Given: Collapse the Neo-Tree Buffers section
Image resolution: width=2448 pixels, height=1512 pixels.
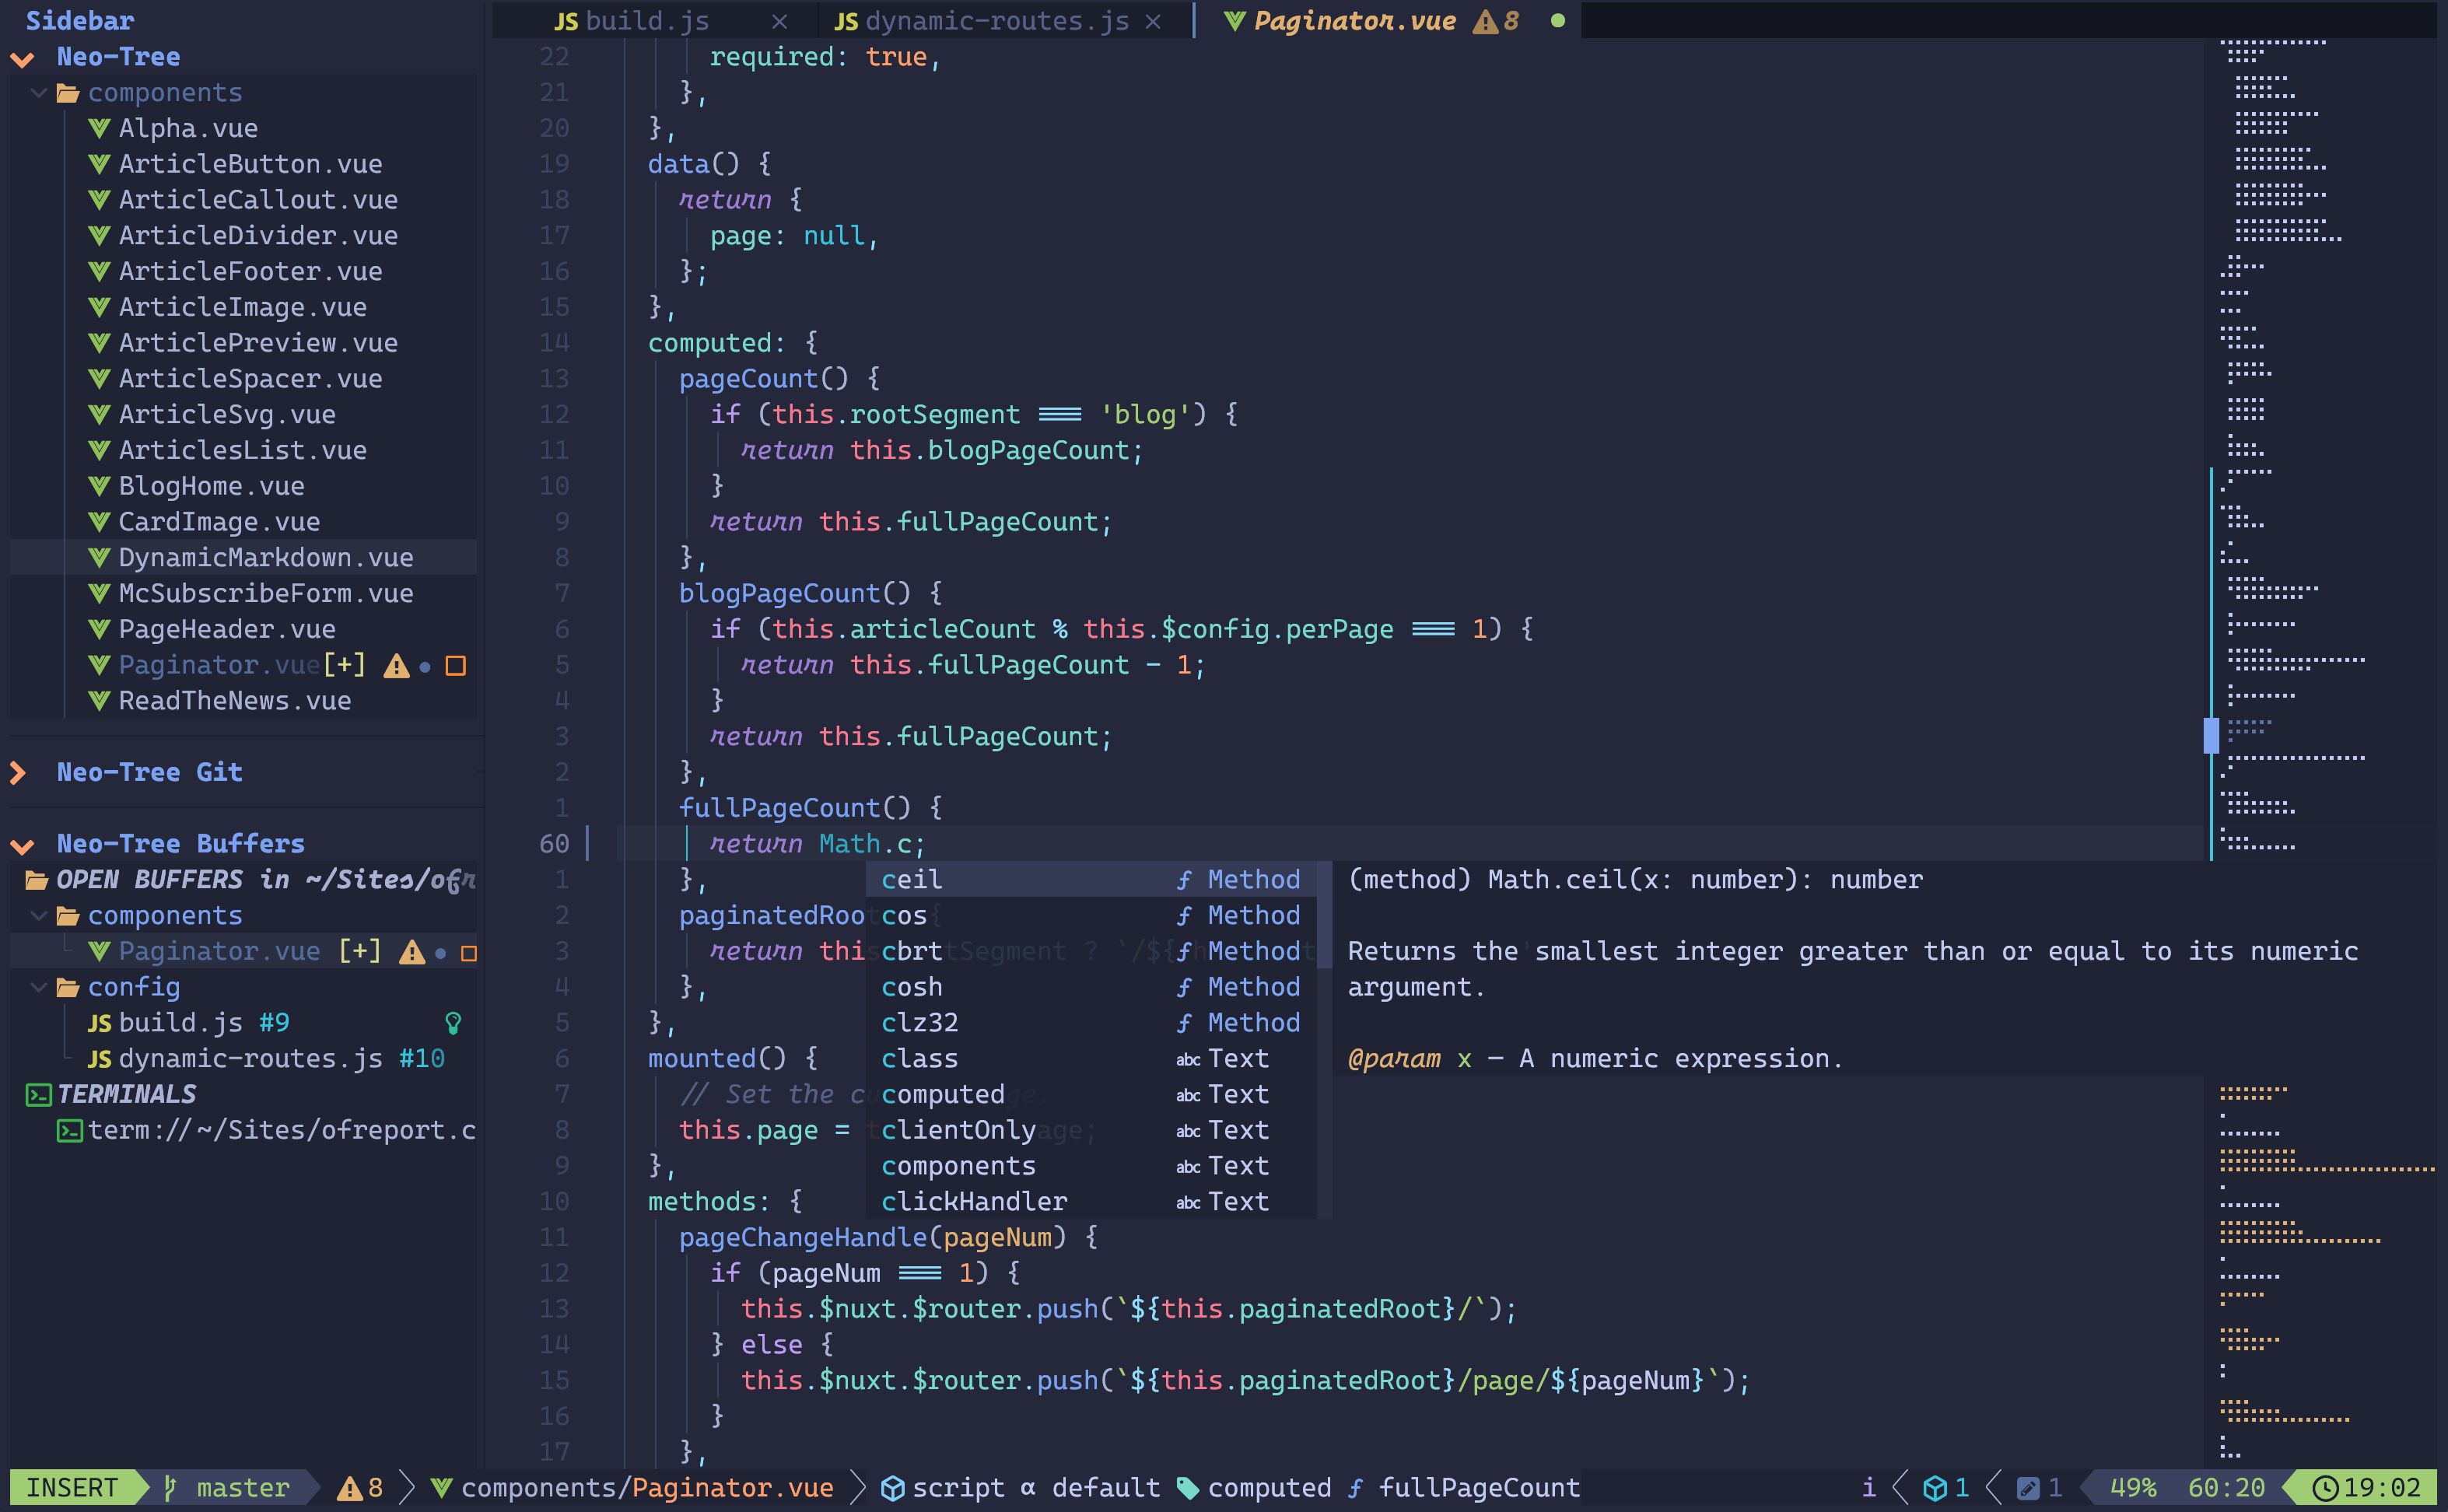Looking at the screenshot, I should pyautogui.click(x=23, y=846).
